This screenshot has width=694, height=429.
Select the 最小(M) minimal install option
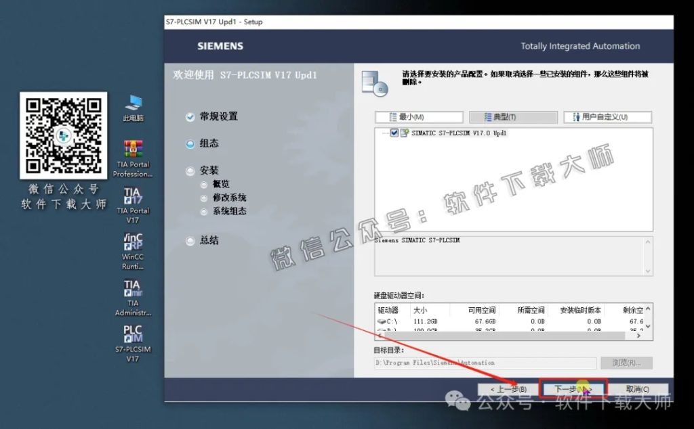(x=418, y=116)
